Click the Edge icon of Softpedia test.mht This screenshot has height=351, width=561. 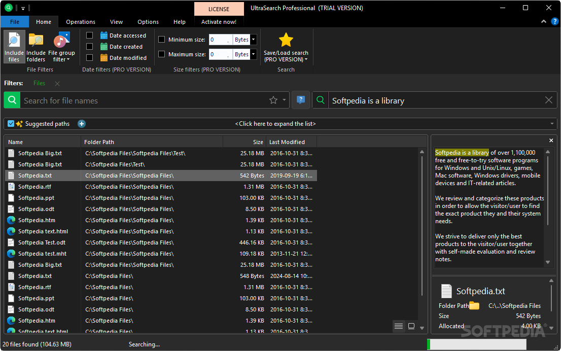[11, 254]
